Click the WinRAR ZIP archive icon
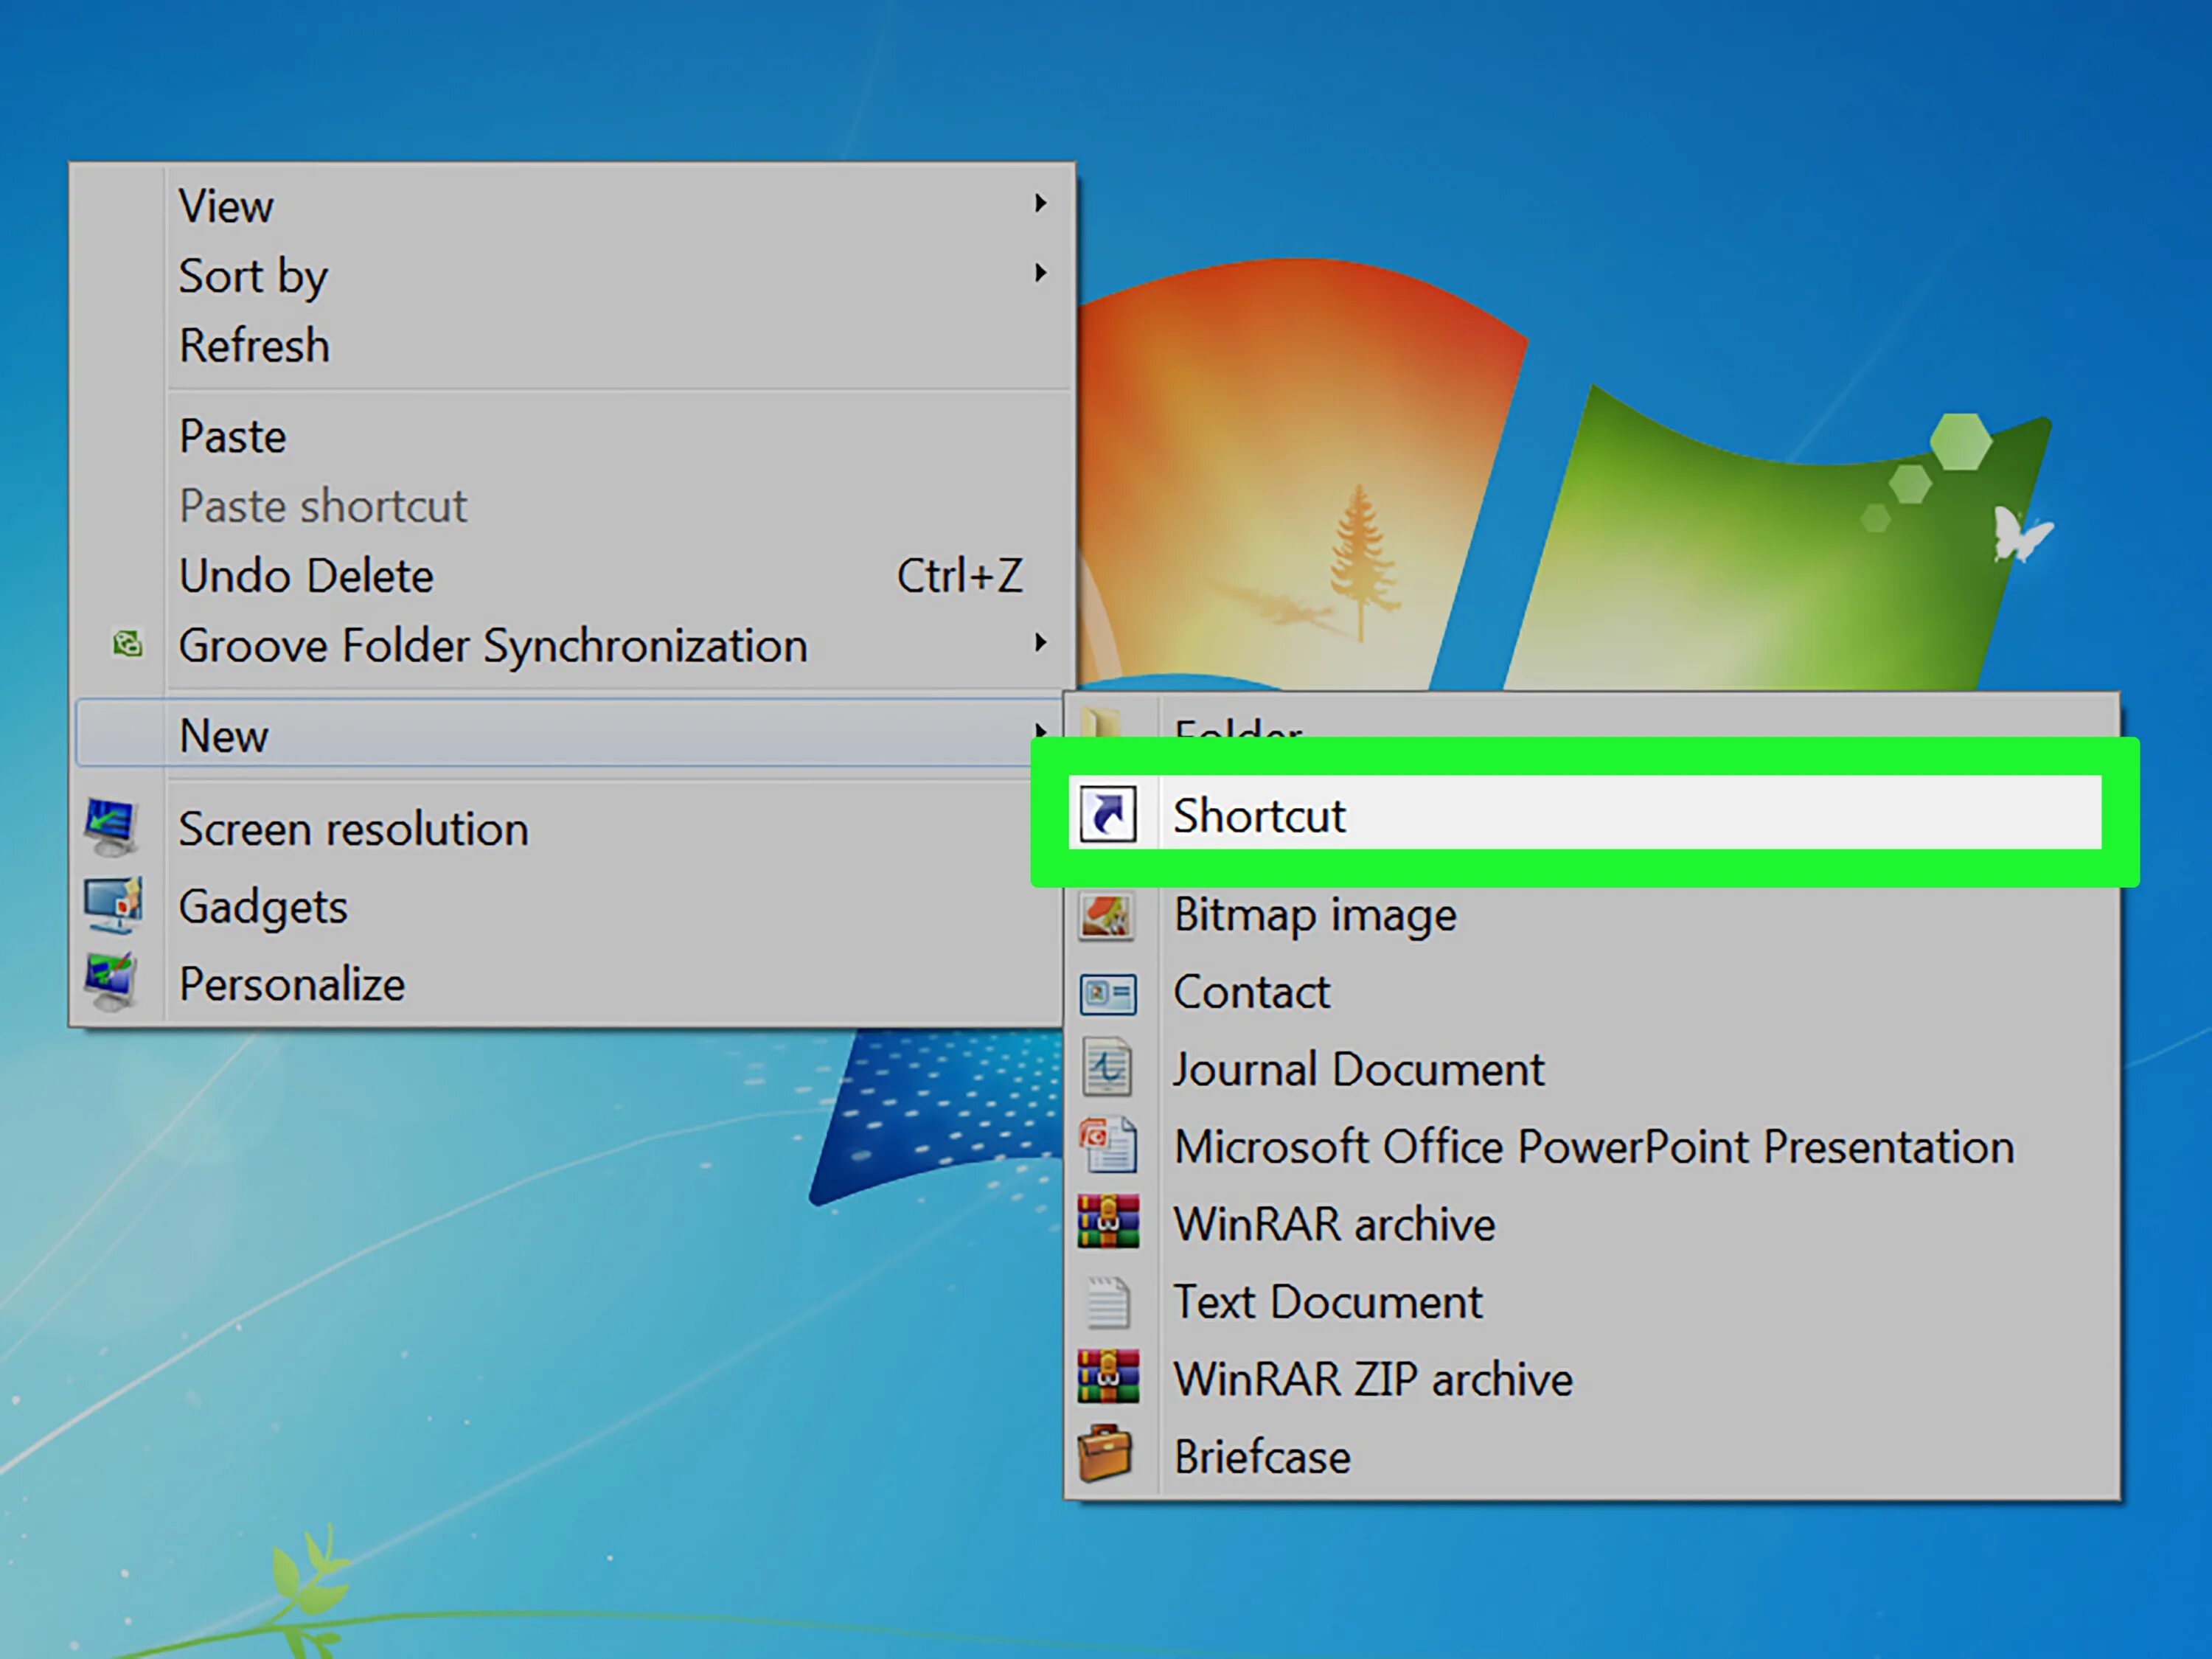Viewport: 2212px width, 1659px height. tap(1109, 1379)
